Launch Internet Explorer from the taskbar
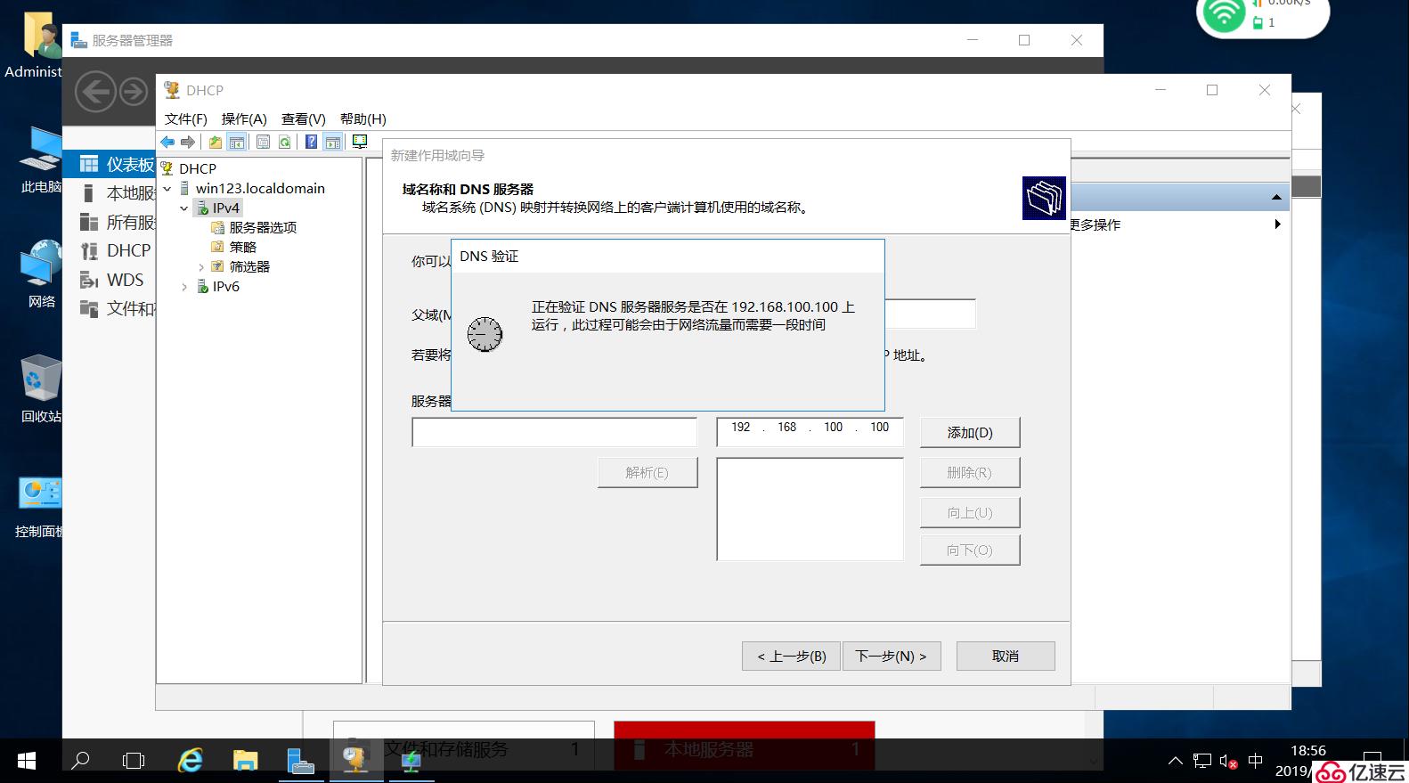 pyautogui.click(x=191, y=761)
